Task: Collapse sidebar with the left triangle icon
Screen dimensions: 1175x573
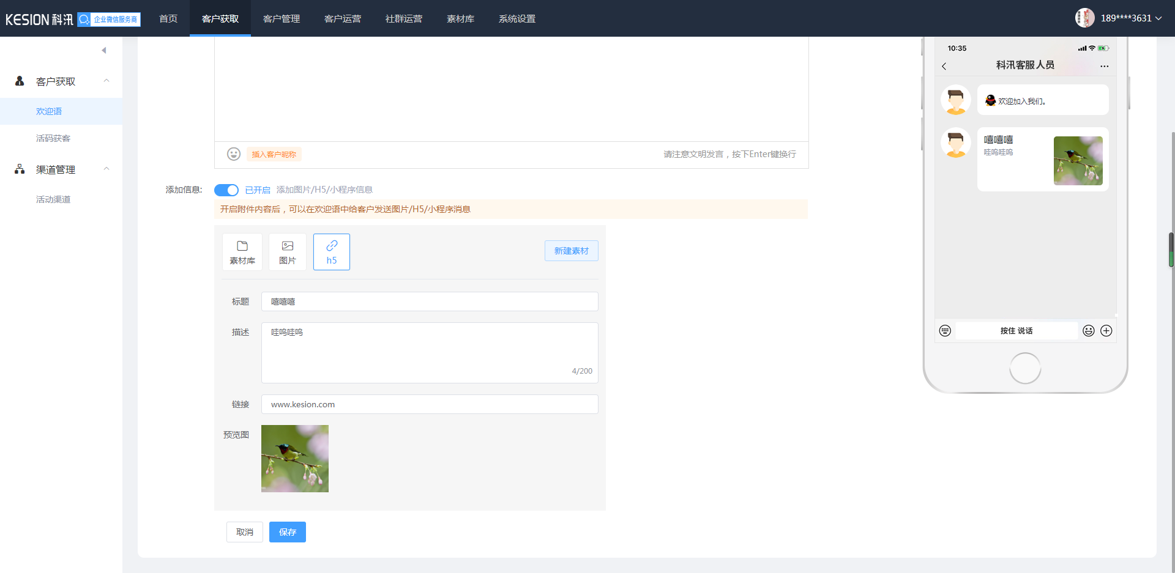Action: point(104,50)
